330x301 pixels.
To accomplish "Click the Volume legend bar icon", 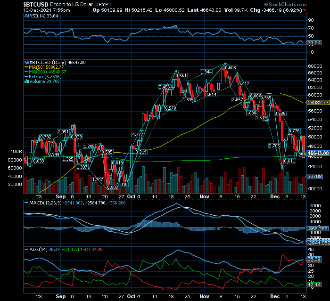I will click(x=26, y=81).
